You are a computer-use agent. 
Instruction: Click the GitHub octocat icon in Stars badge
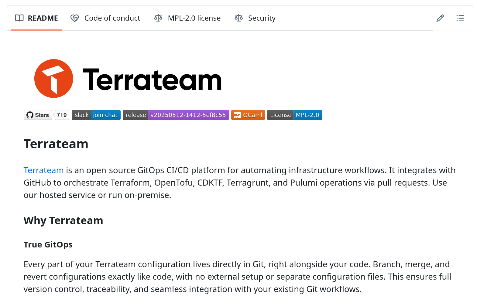30,115
